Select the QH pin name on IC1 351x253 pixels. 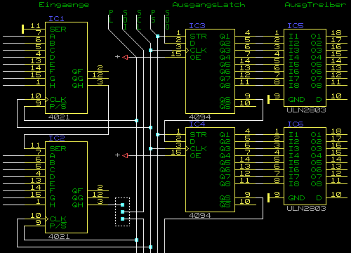tap(77, 86)
